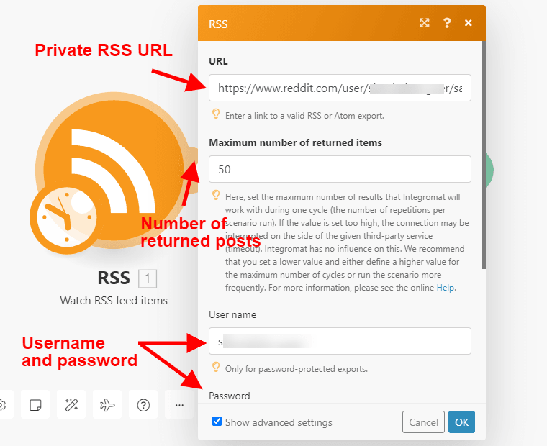Focus the Maximum number of returned items field
Screen dimensions: 547x446
(340, 169)
